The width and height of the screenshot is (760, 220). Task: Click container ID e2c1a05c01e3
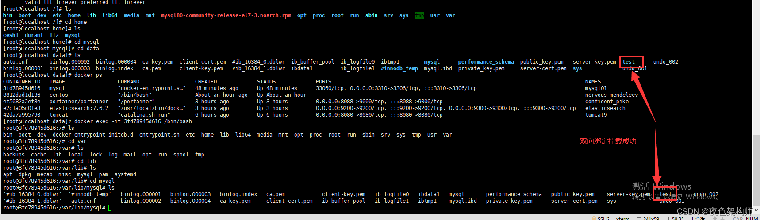22,108
